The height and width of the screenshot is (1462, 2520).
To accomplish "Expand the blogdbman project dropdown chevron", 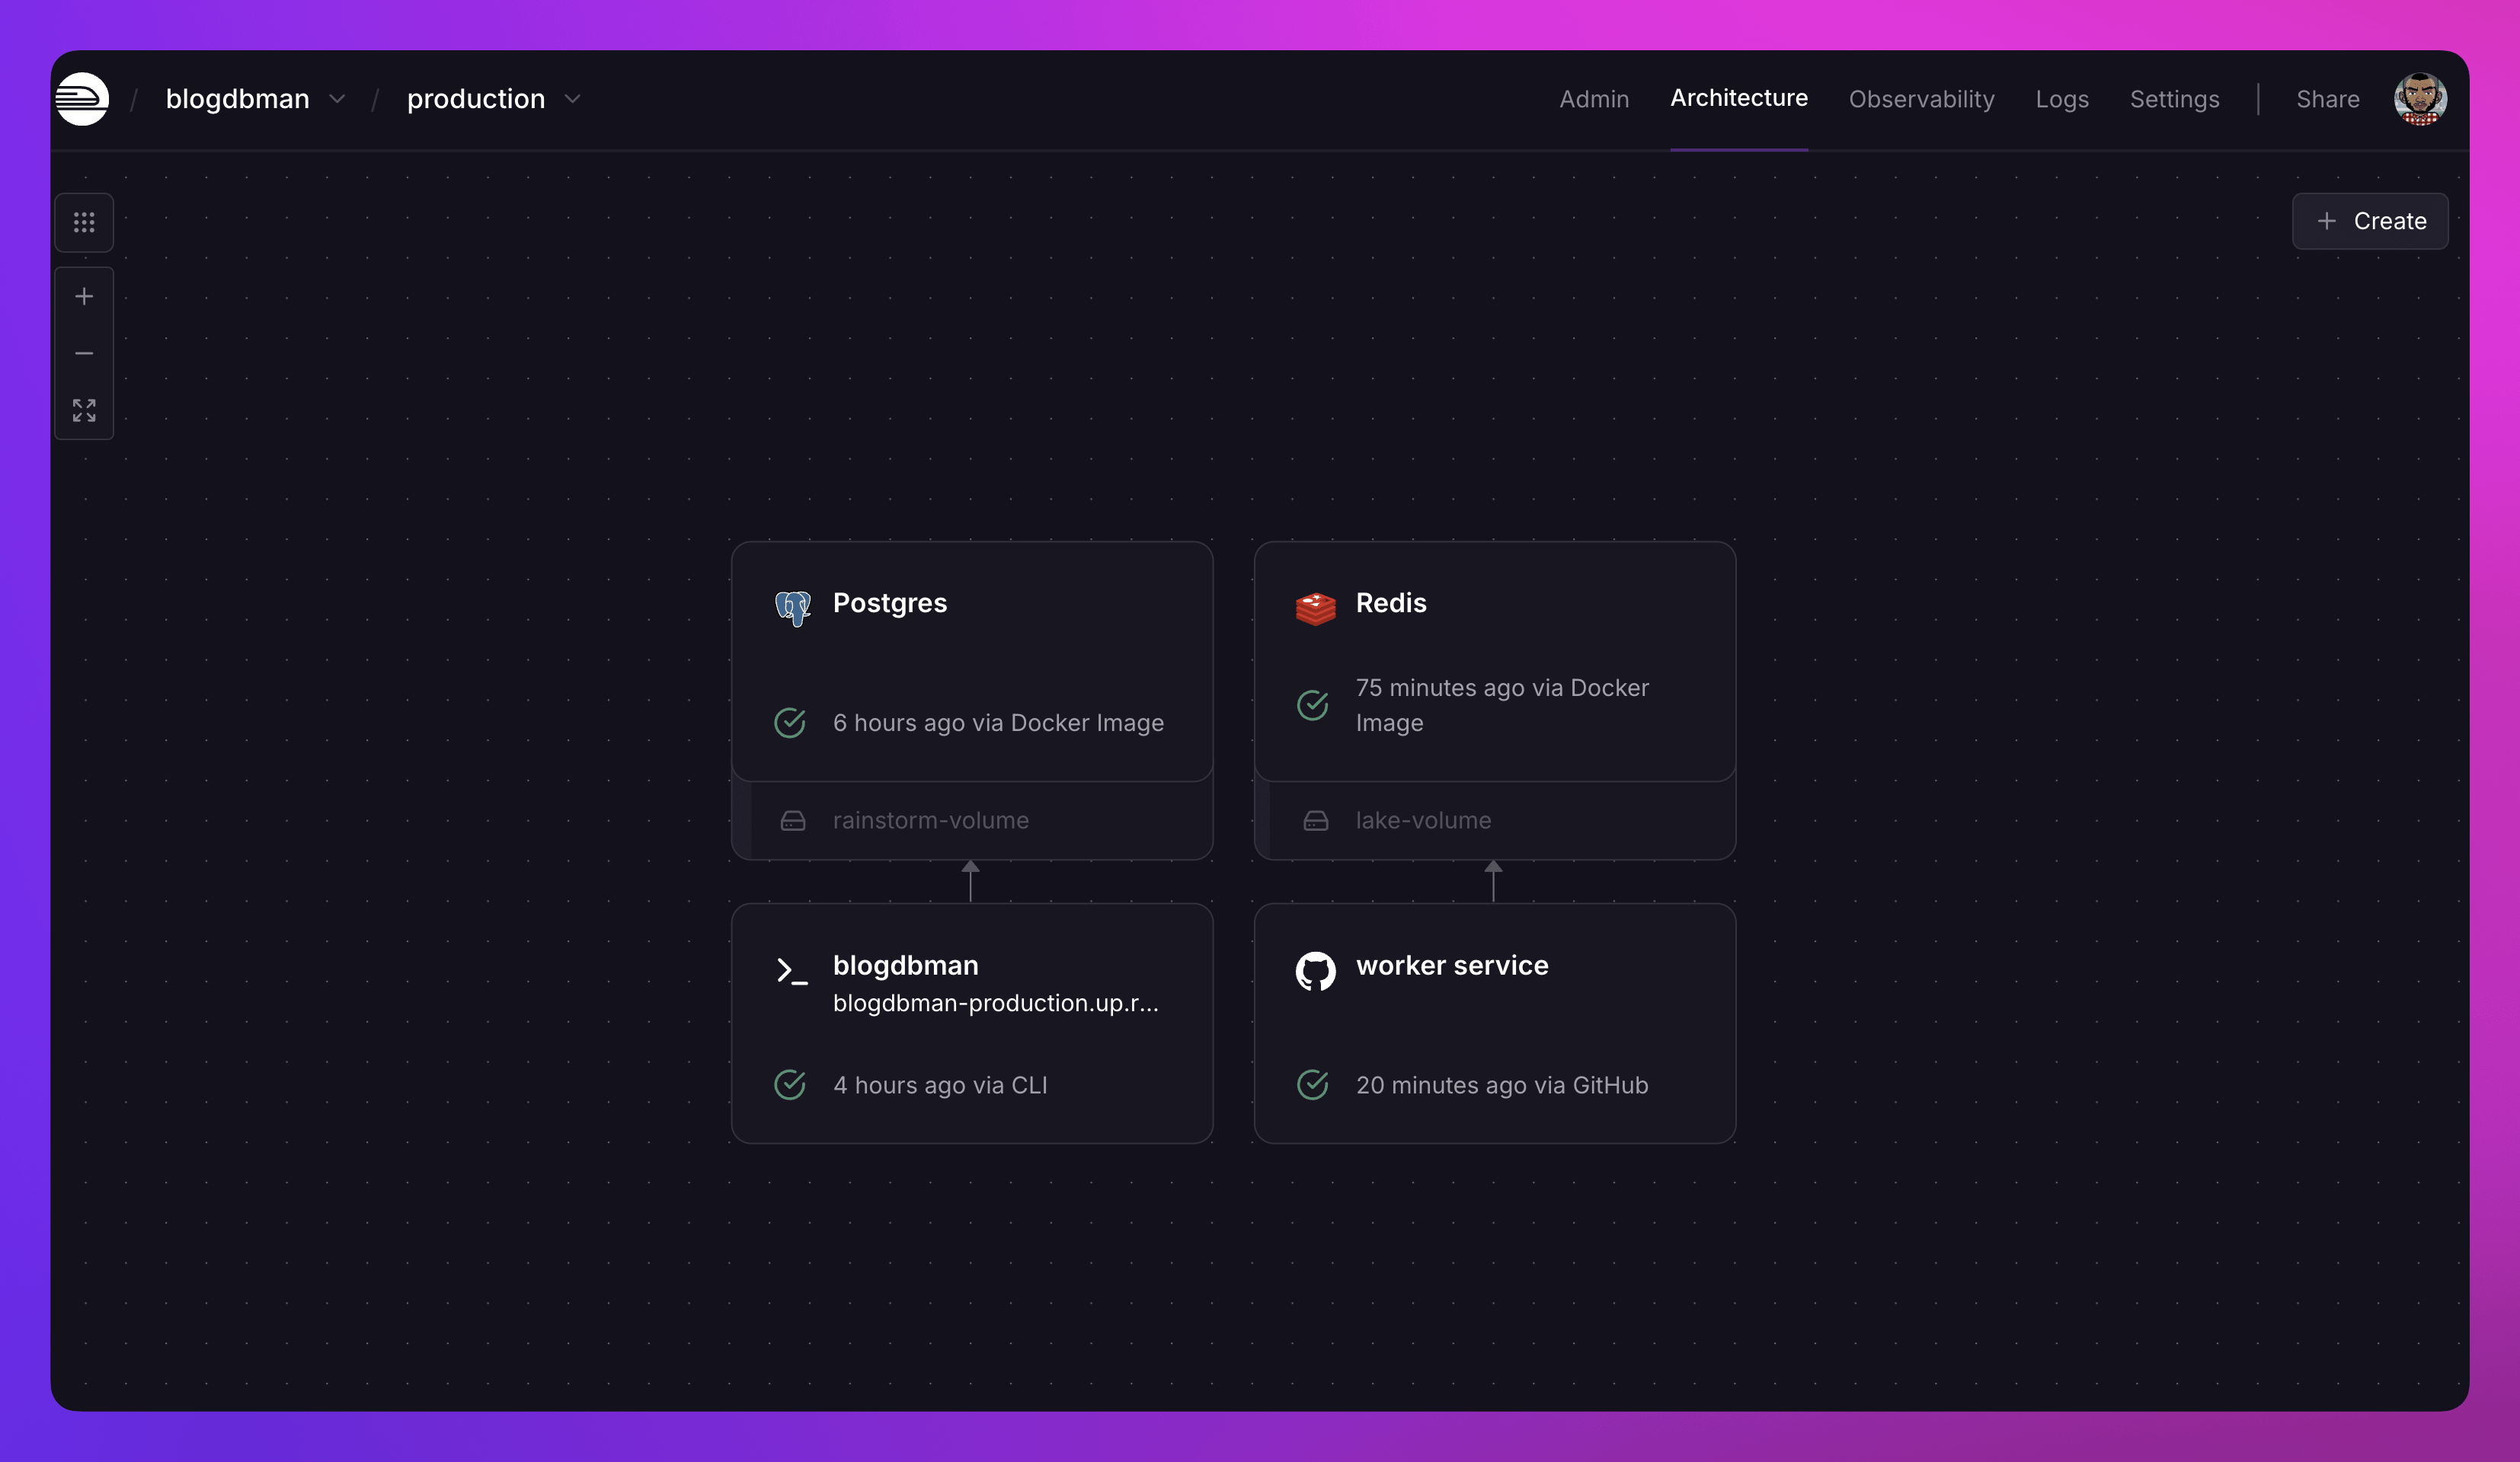I will click(337, 99).
